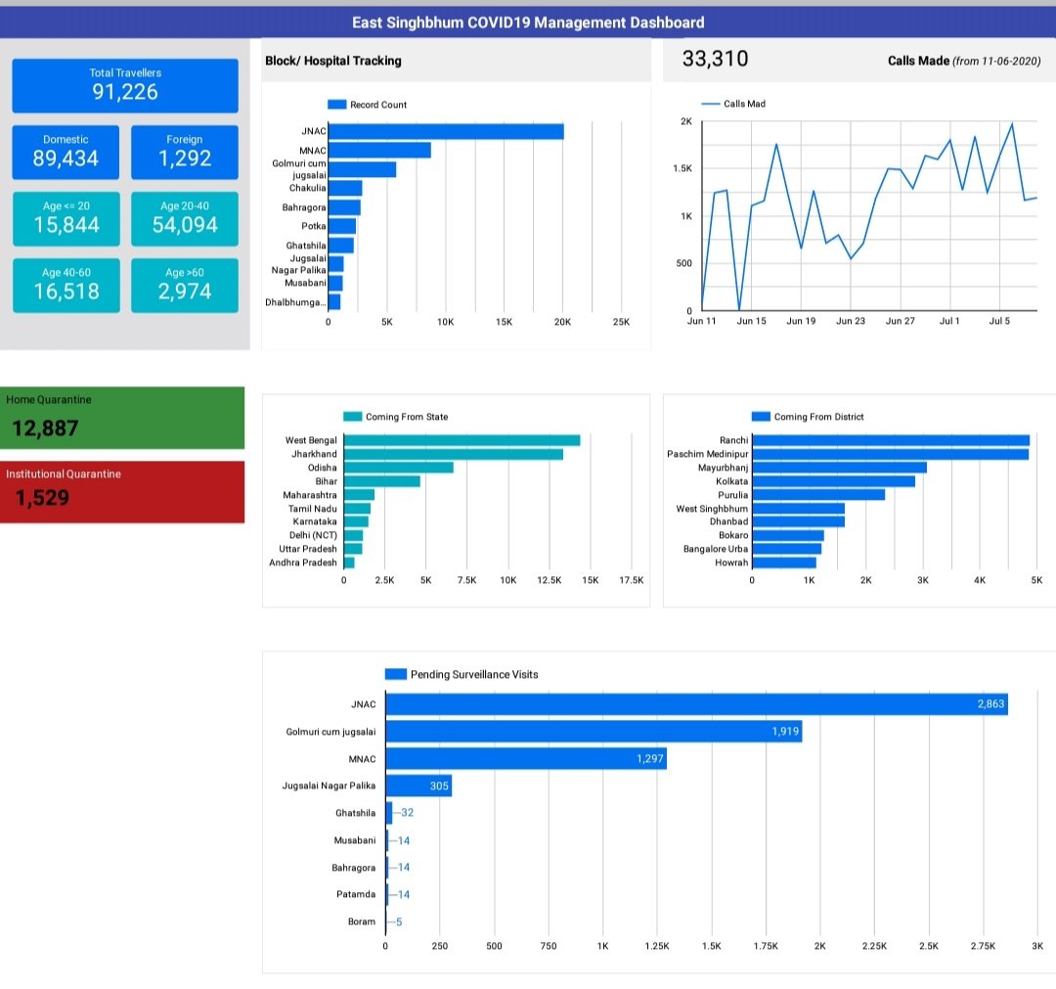Select the Age >60 scorecard
The width and height of the screenshot is (1056, 989).
click(185, 286)
